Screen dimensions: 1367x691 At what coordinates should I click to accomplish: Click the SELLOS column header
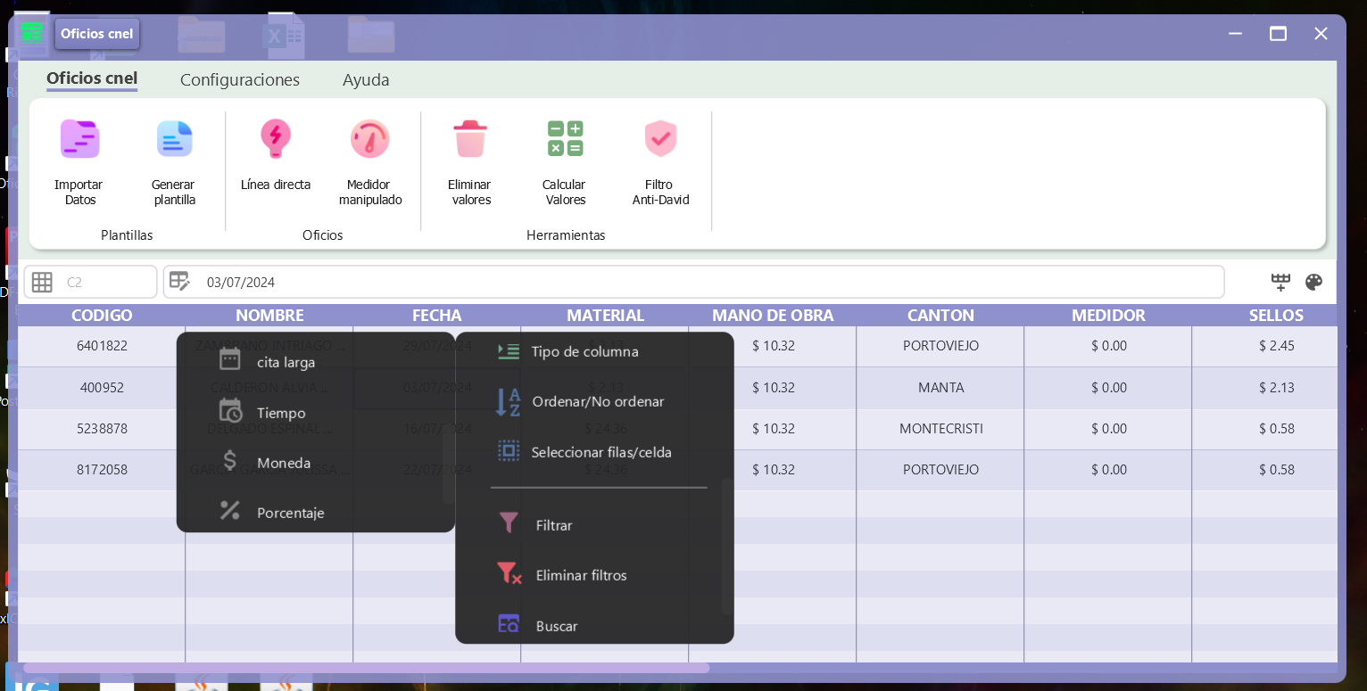click(1276, 315)
